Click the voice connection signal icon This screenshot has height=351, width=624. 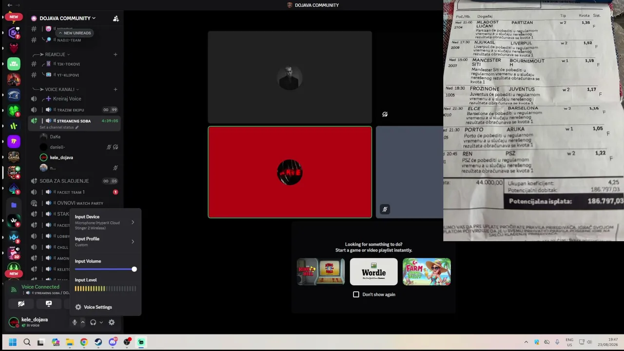(x=14, y=290)
